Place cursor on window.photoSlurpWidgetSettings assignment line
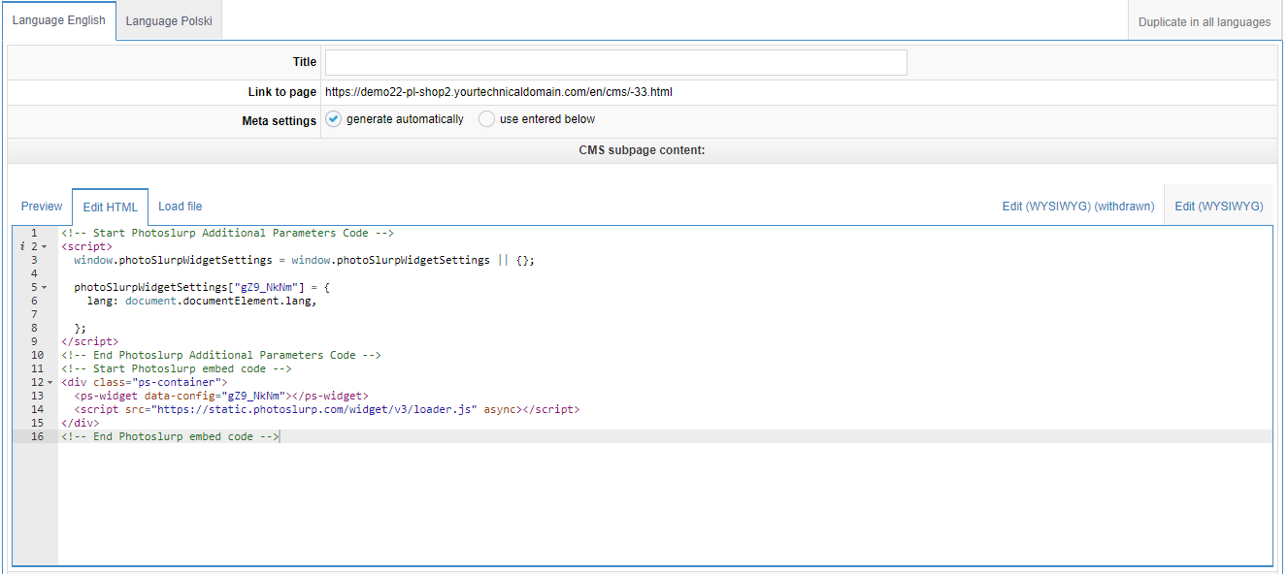The width and height of the screenshot is (1288, 574). coord(304,260)
